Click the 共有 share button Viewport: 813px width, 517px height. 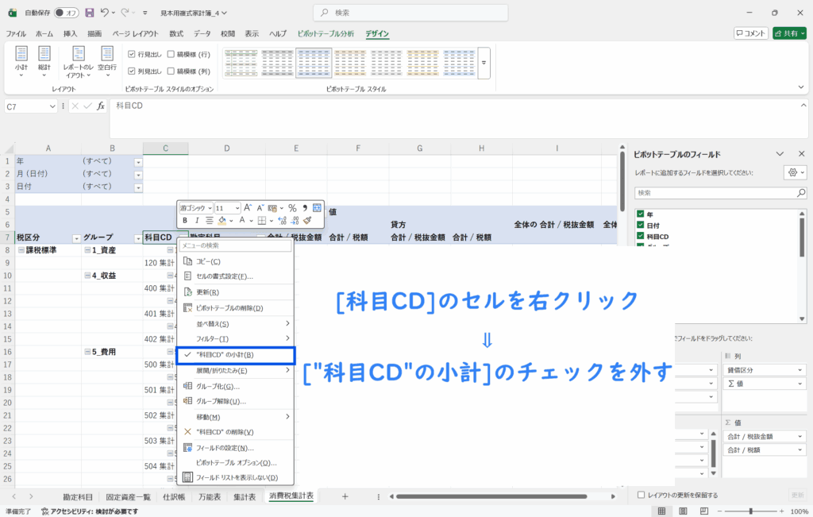click(788, 33)
